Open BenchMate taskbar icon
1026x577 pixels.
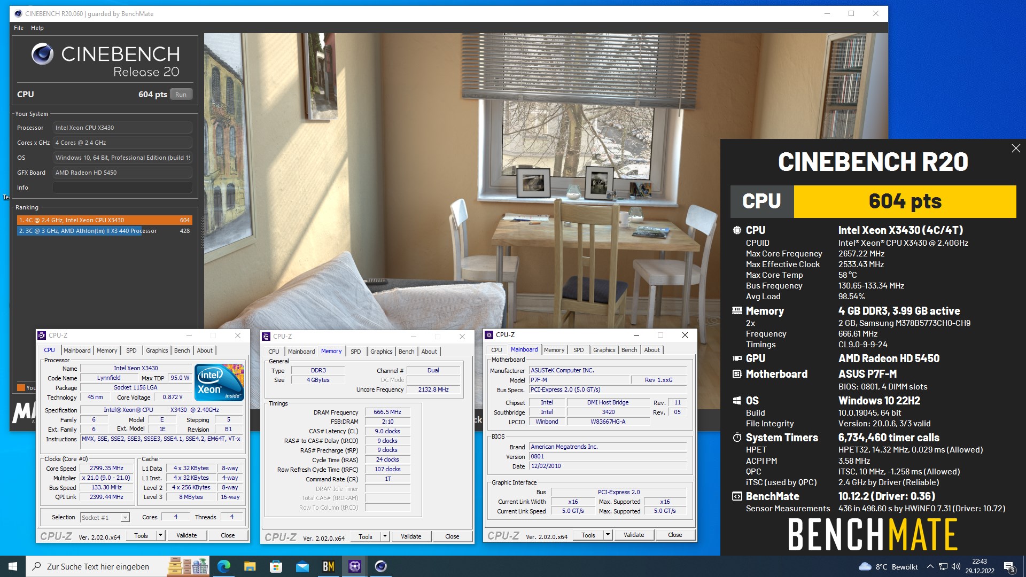click(328, 566)
